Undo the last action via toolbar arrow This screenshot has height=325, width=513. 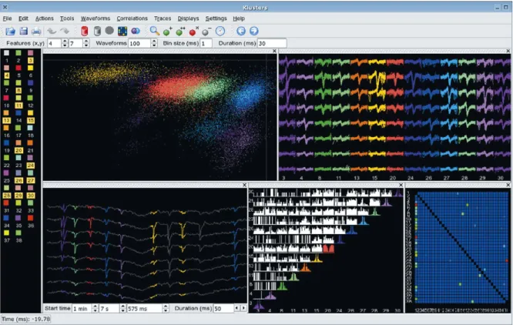point(52,31)
